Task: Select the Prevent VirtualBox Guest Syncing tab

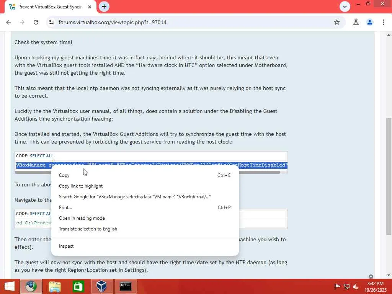Action: pyautogui.click(x=50, y=7)
